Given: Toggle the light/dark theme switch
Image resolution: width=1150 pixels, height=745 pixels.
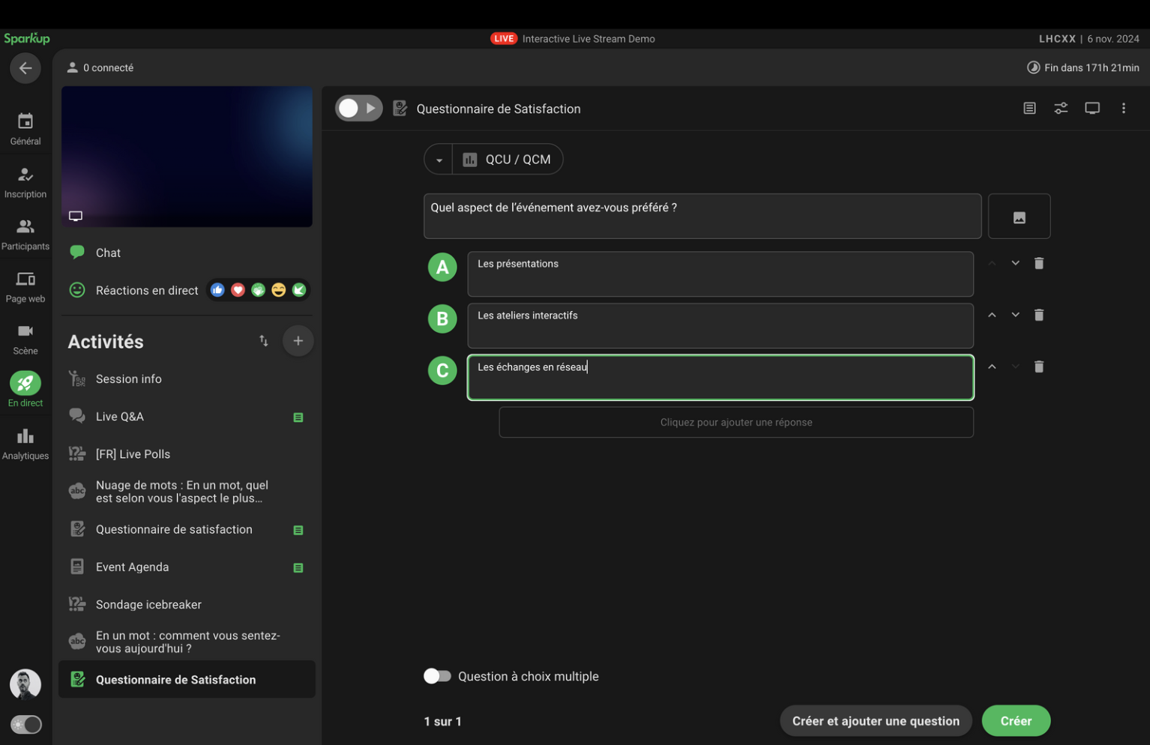Looking at the screenshot, I should click(25, 724).
